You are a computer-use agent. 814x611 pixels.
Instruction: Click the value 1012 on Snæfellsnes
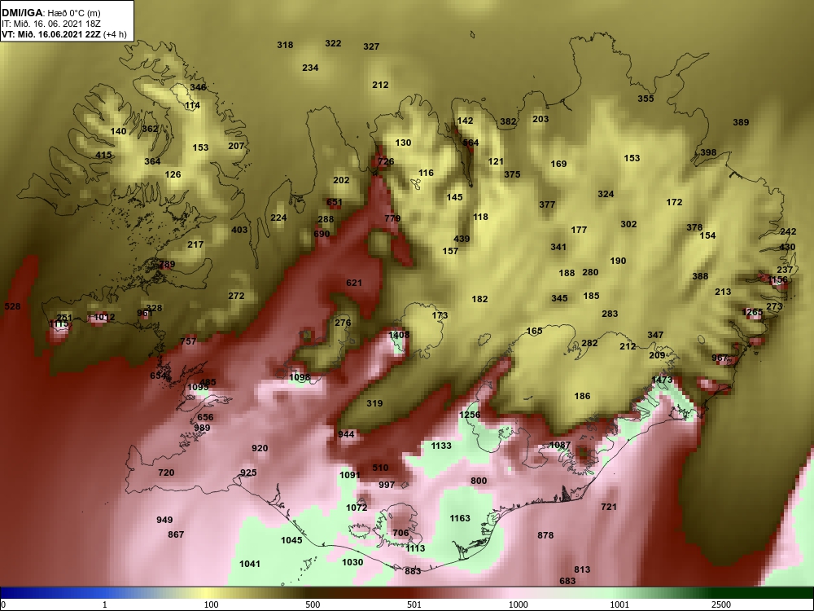104,317
